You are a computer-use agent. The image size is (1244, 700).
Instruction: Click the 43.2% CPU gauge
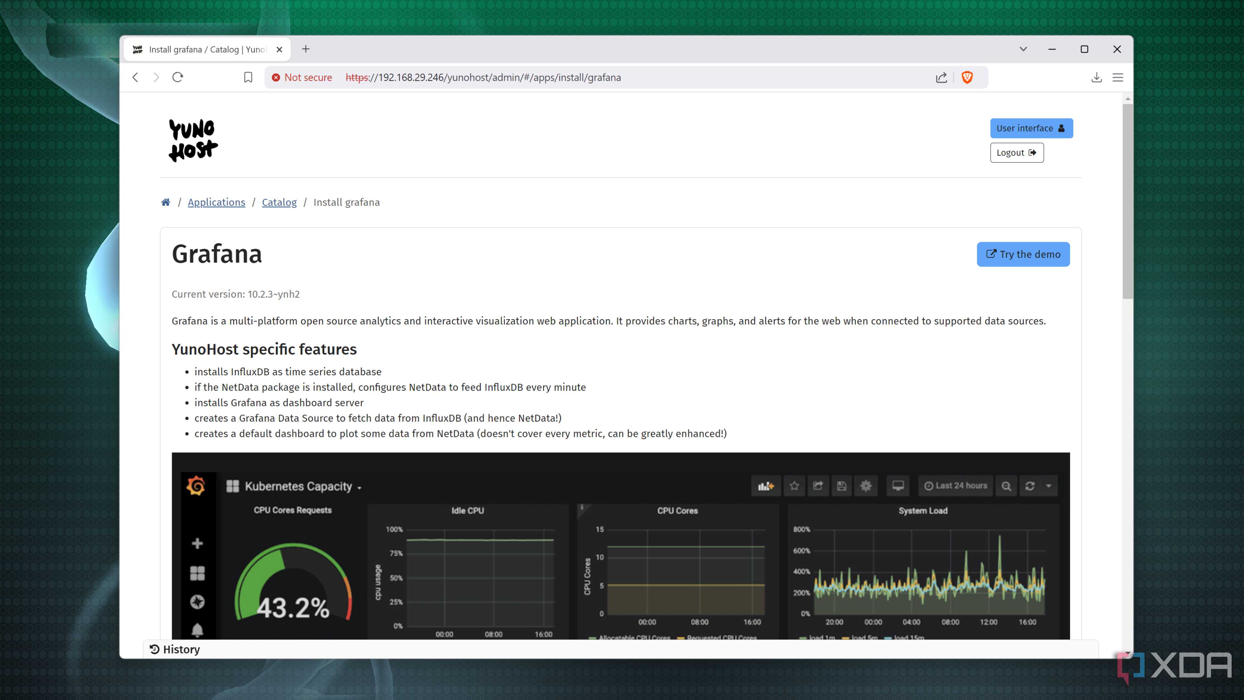pos(293,582)
